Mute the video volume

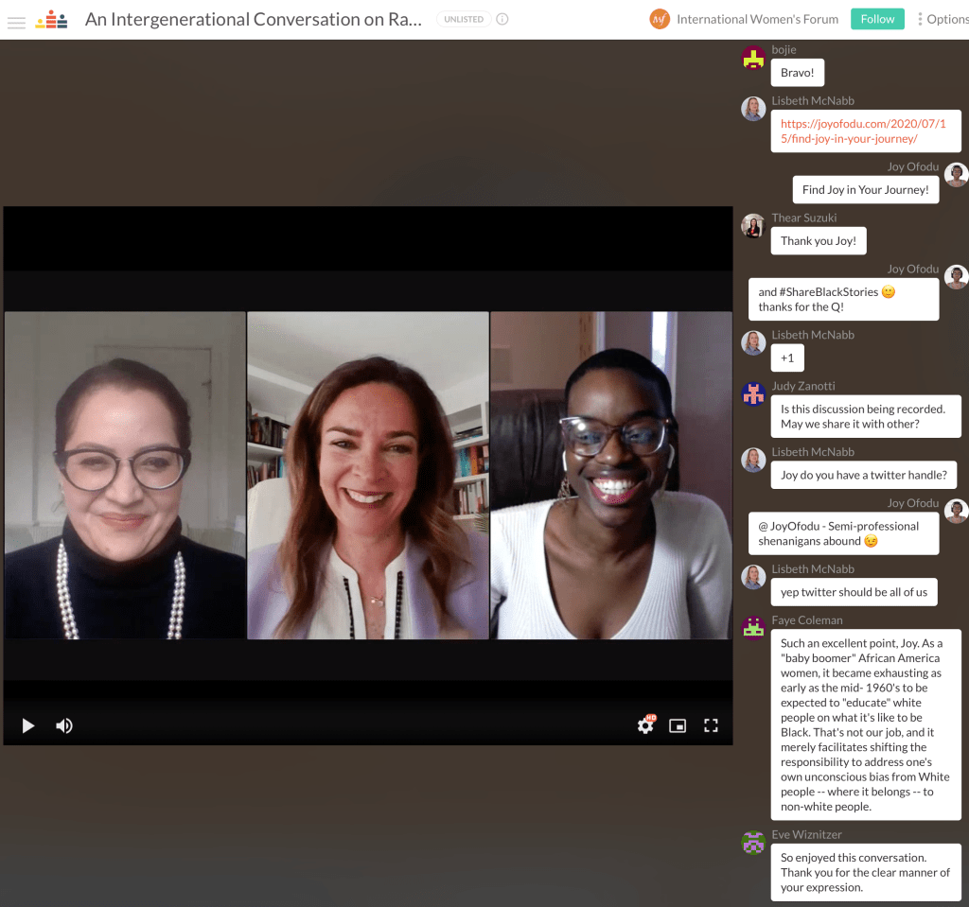tap(64, 725)
